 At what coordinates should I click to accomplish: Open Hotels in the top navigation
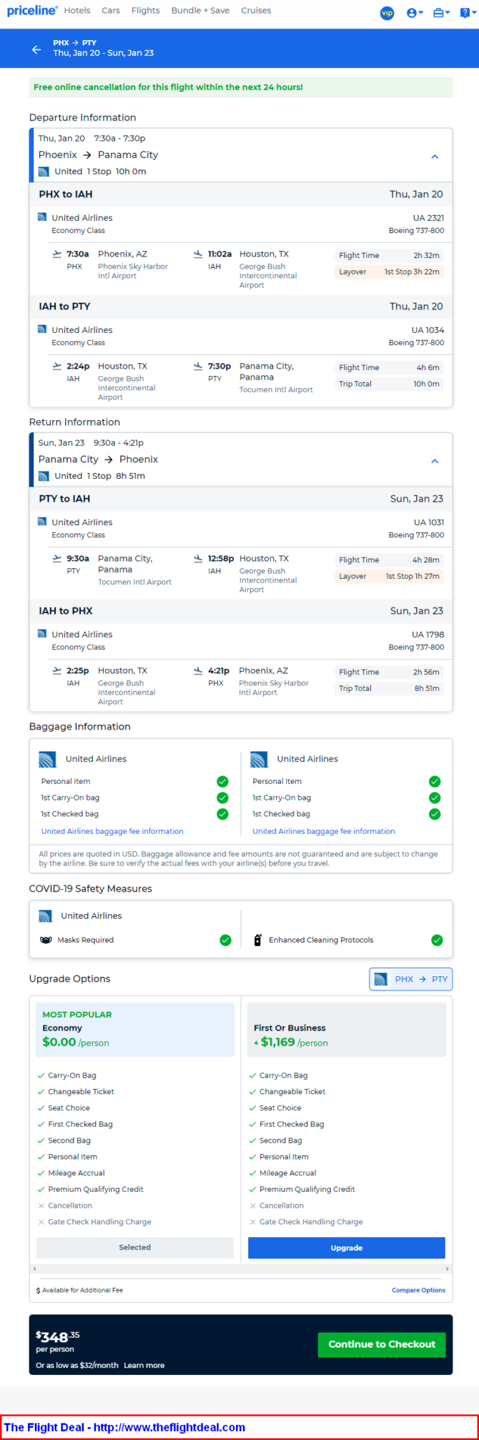pyautogui.click(x=77, y=11)
